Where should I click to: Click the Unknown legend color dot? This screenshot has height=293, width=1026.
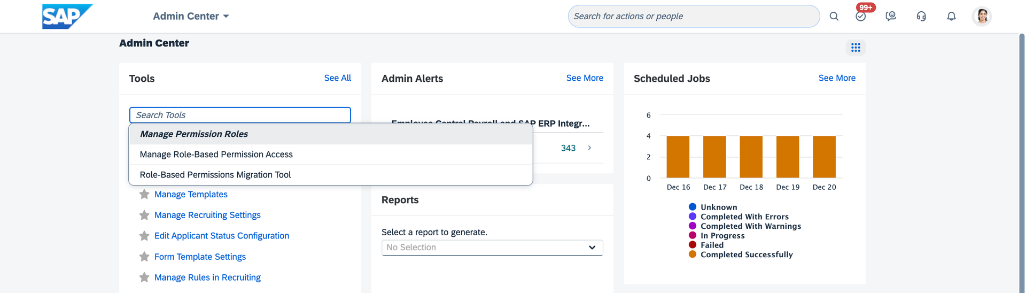[693, 207]
